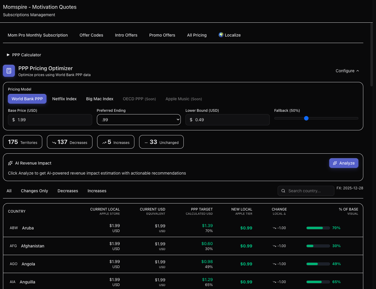Viewport: 376px width, 289px height.
Task: Open the Promo Offers tab
Action: pos(162,35)
